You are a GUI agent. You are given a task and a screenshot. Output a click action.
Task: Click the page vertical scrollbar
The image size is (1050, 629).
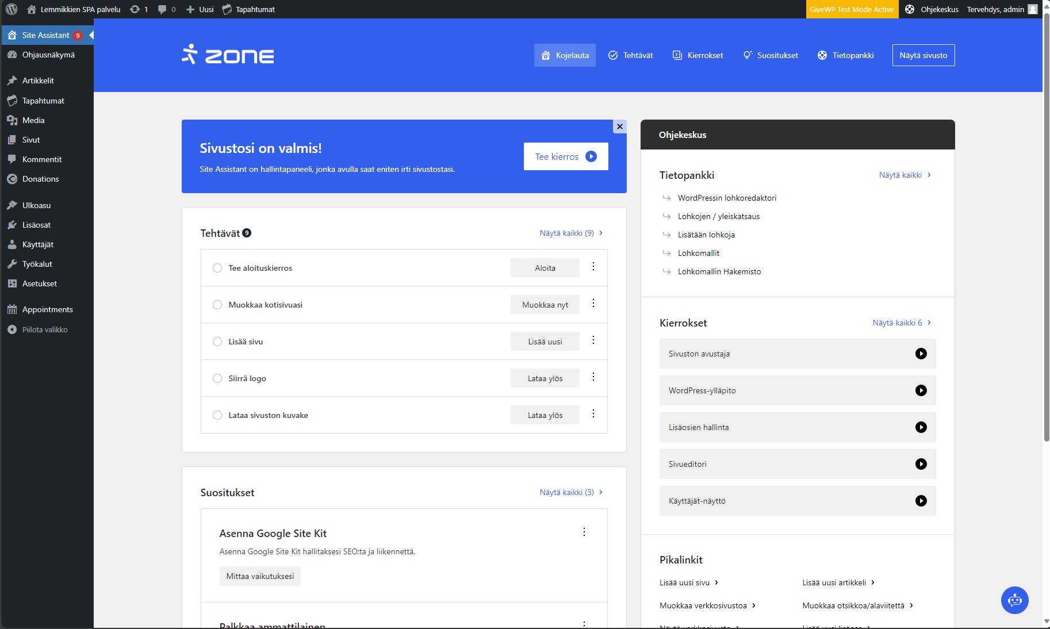[1046, 230]
